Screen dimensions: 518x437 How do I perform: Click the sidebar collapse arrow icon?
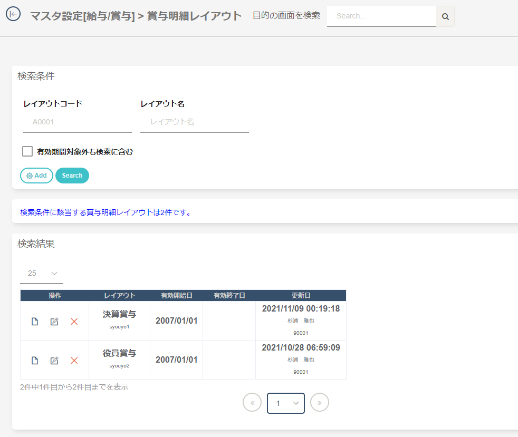(x=13, y=14)
